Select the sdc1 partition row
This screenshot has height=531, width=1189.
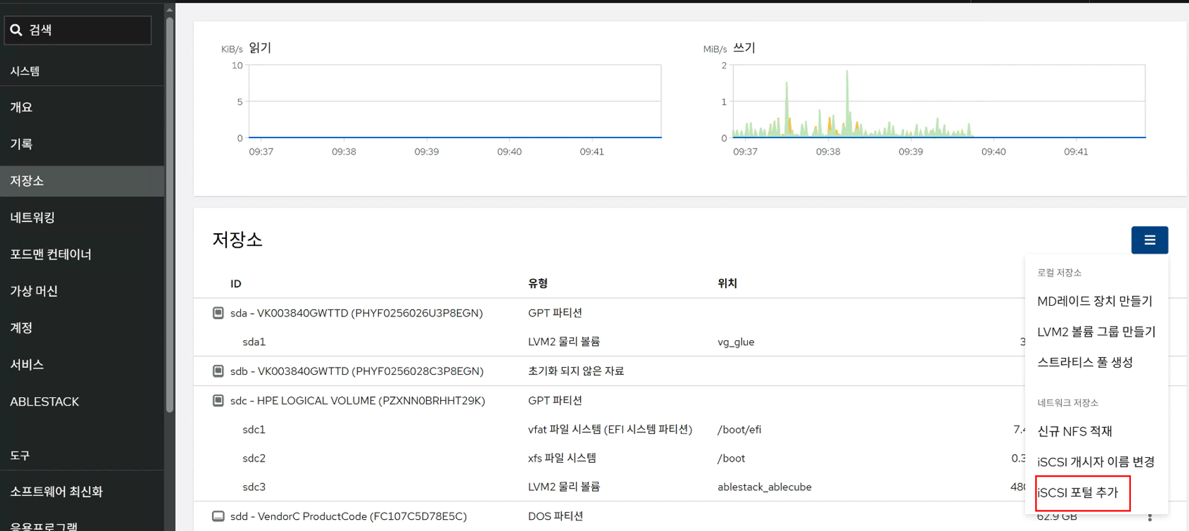click(x=254, y=430)
